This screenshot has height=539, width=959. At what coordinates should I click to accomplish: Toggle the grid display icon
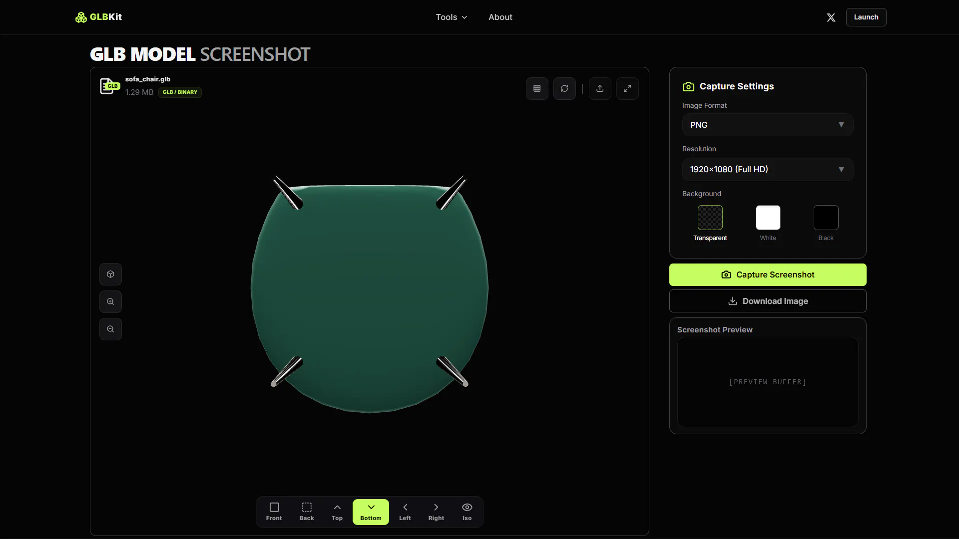(x=537, y=88)
